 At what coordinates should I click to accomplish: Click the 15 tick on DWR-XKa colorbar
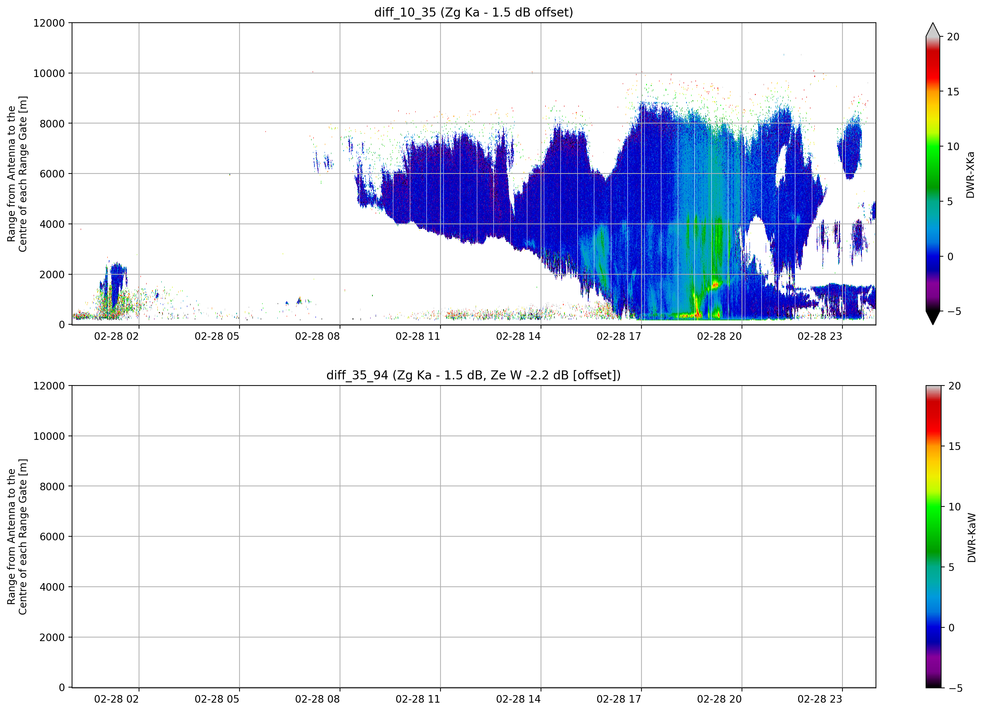coord(953,91)
